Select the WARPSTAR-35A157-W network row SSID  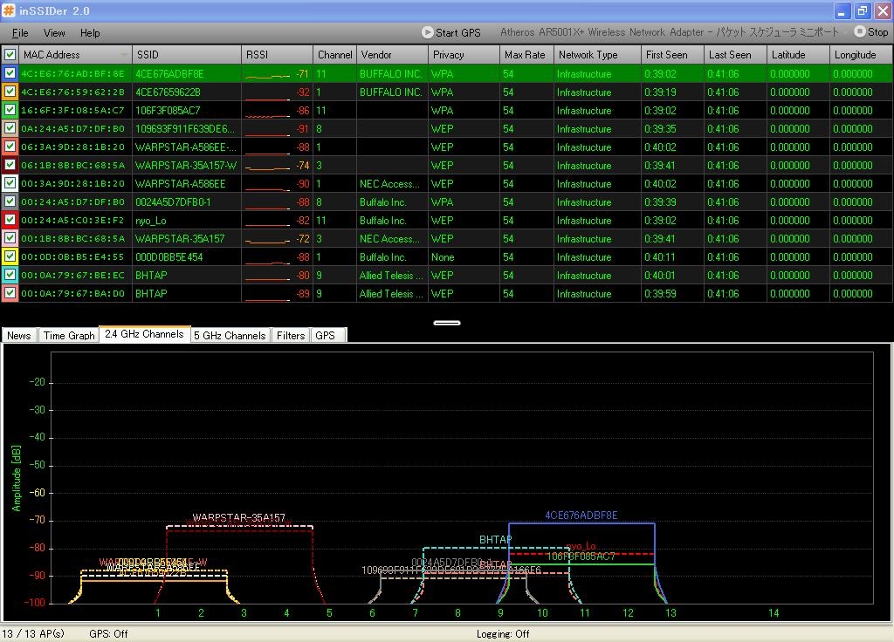click(186, 166)
